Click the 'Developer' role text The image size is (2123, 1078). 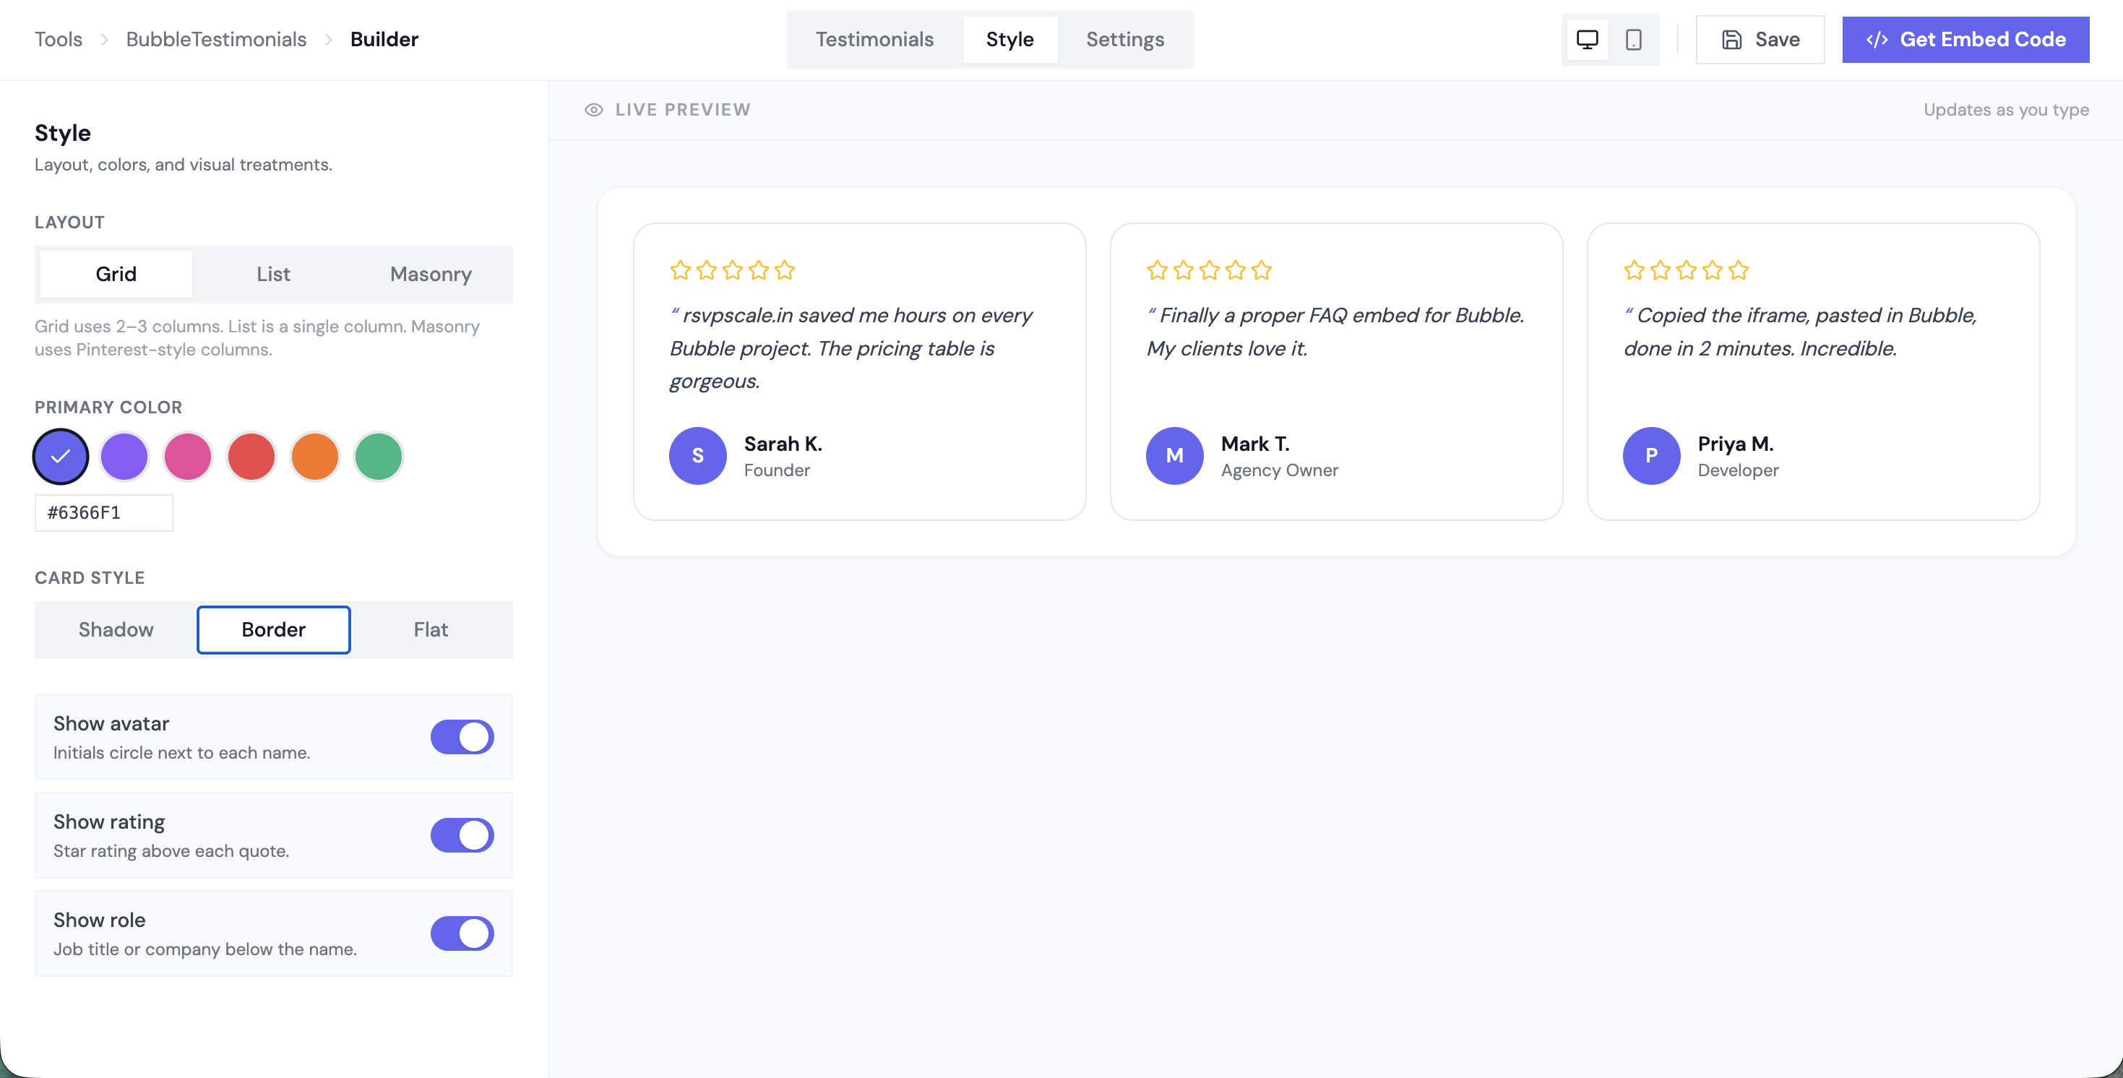coord(1738,470)
